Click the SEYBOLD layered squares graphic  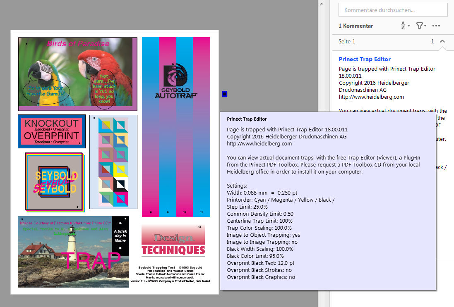(x=55, y=182)
